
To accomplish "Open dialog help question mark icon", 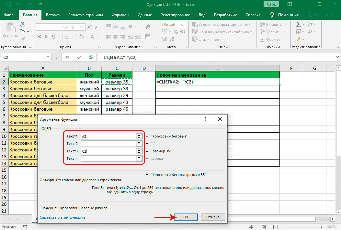I will point(205,119).
